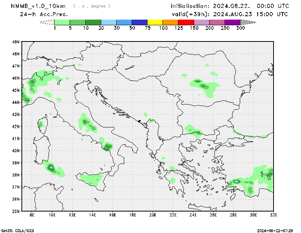Viewport: 301px width, 233px height.
Task: Click the white arrow at legend's left end
Action: pos(47,22)
